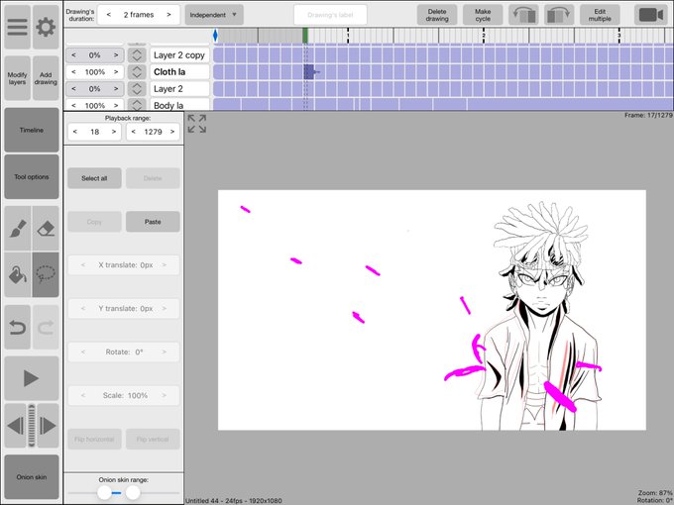
Task: Decrease drawing's duration with left arrow
Action: 109,15
